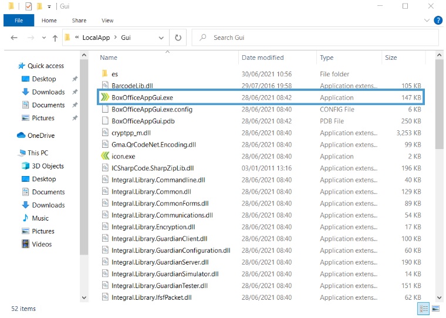
Task: Open Pictures under This PC
Action: tap(43, 231)
